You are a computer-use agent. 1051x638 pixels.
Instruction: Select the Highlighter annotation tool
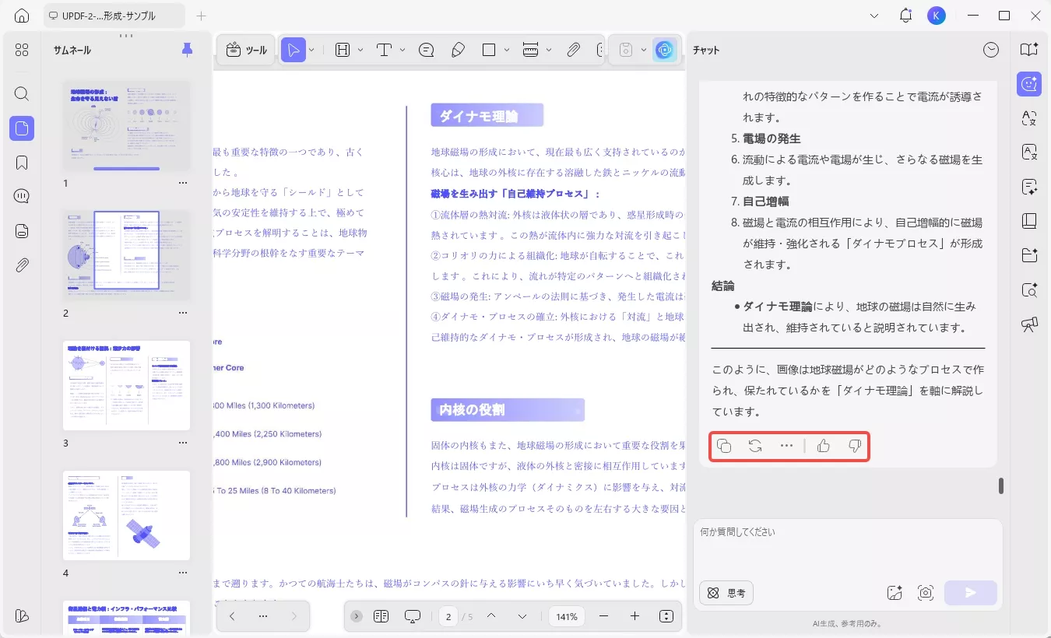pyautogui.click(x=459, y=50)
